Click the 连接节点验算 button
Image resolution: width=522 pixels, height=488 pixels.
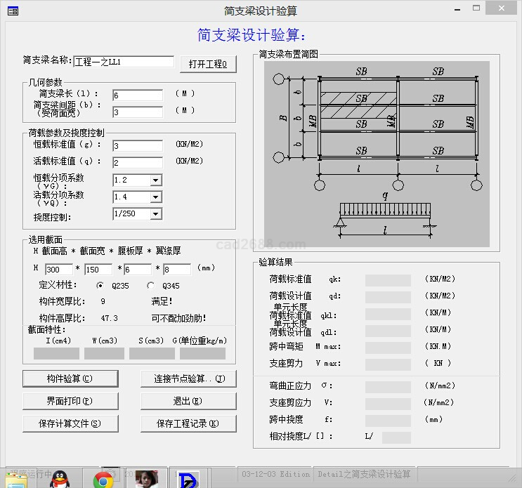coord(189,379)
